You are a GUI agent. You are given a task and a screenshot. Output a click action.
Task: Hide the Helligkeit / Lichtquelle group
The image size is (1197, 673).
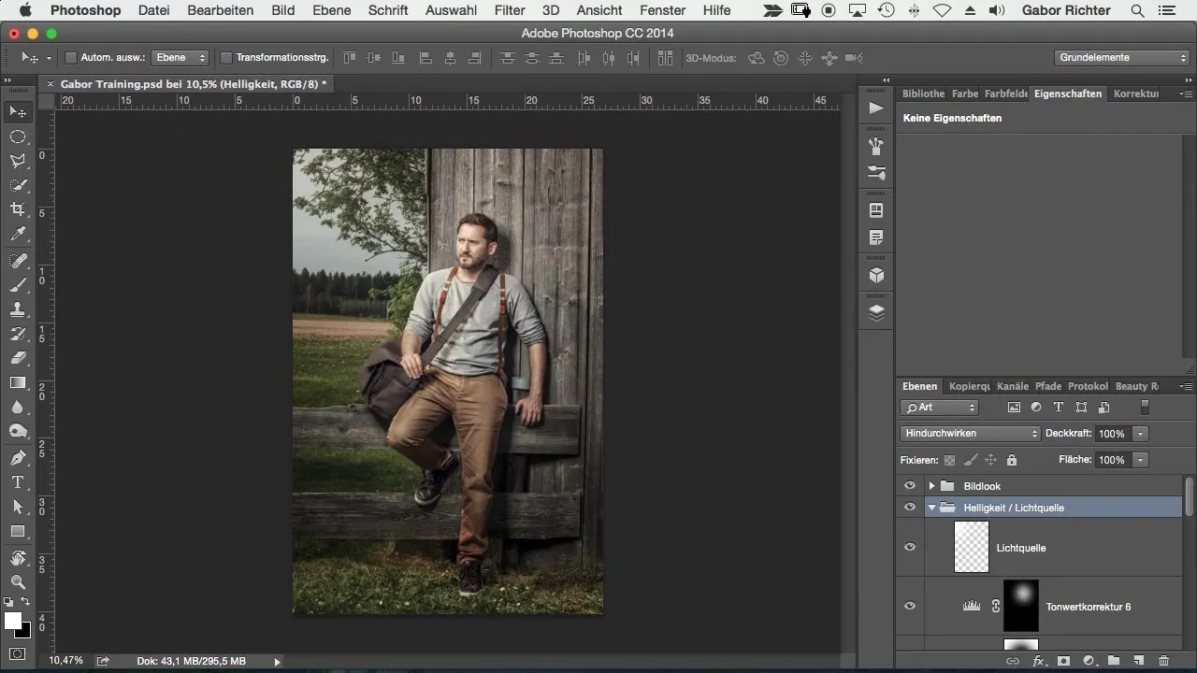(909, 508)
